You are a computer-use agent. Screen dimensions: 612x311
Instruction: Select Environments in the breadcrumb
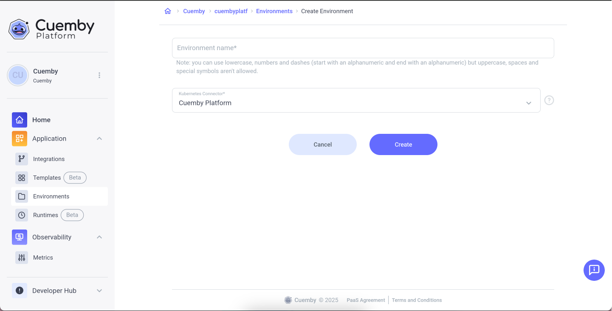[274, 11]
